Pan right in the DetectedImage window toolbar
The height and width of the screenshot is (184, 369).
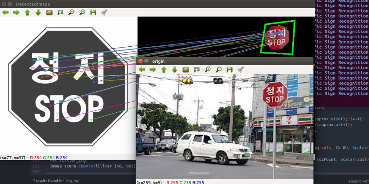(16, 12)
